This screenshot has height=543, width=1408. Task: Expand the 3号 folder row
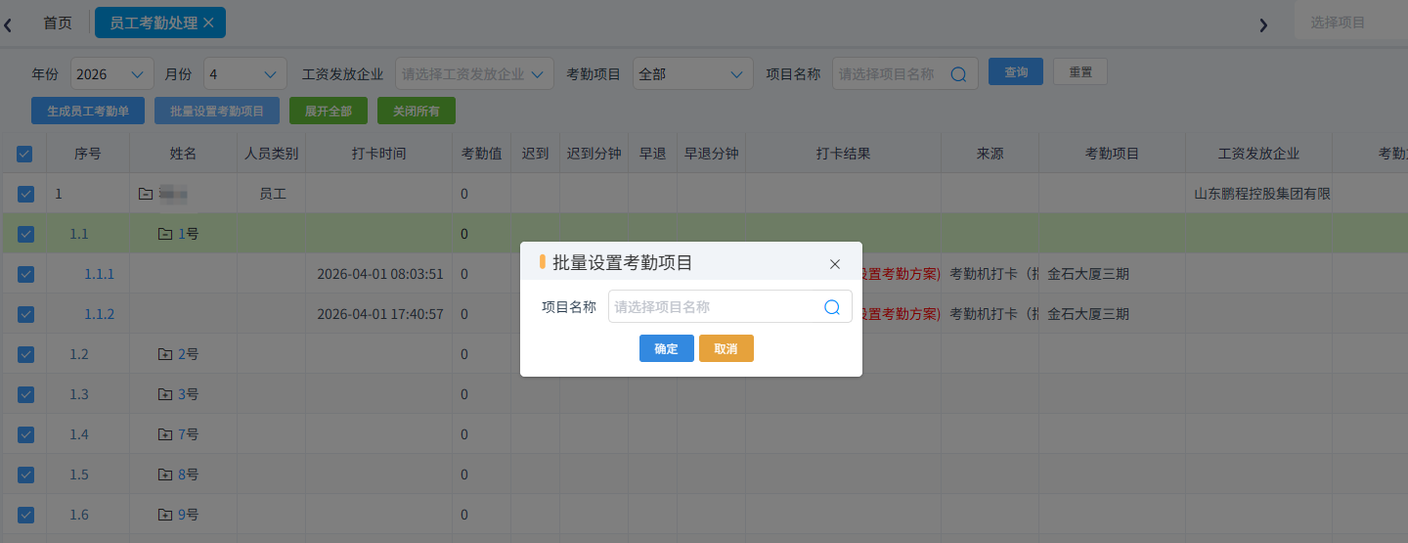pyautogui.click(x=165, y=394)
